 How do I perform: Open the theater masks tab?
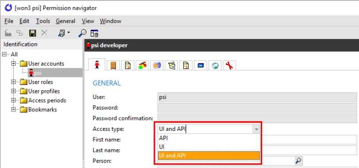click(157, 65)
